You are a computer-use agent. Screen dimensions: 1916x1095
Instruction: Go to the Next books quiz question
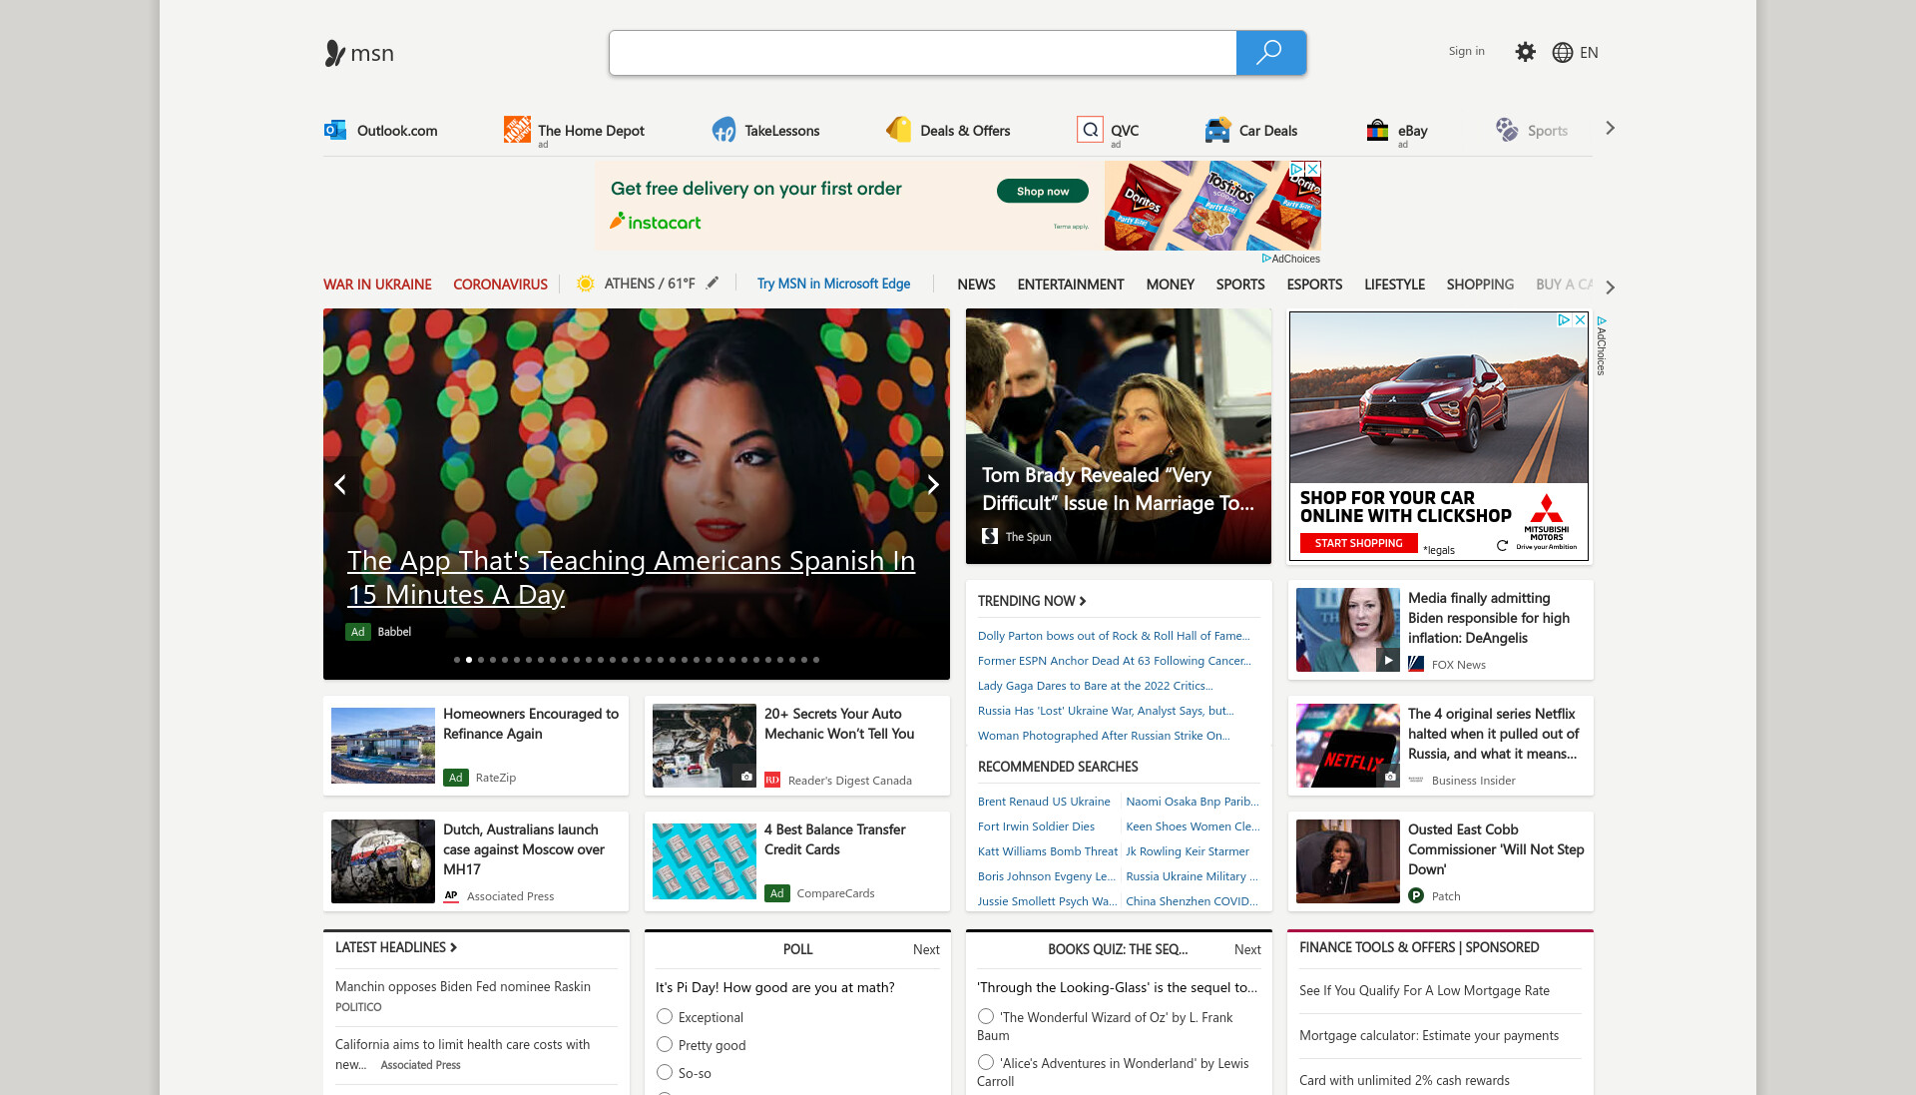(1247, 949)
